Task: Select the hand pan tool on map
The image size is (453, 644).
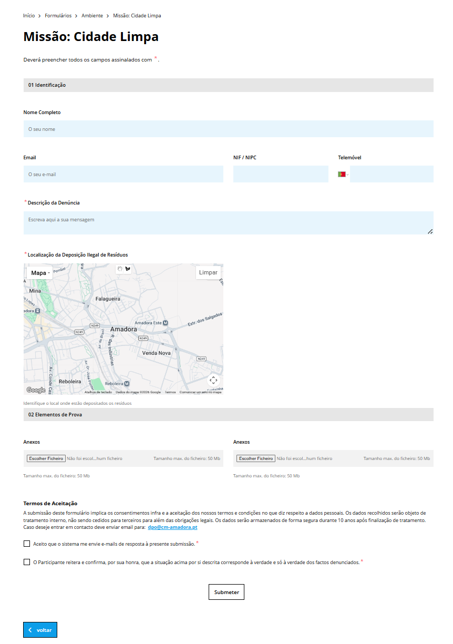Action: (120, 269)
